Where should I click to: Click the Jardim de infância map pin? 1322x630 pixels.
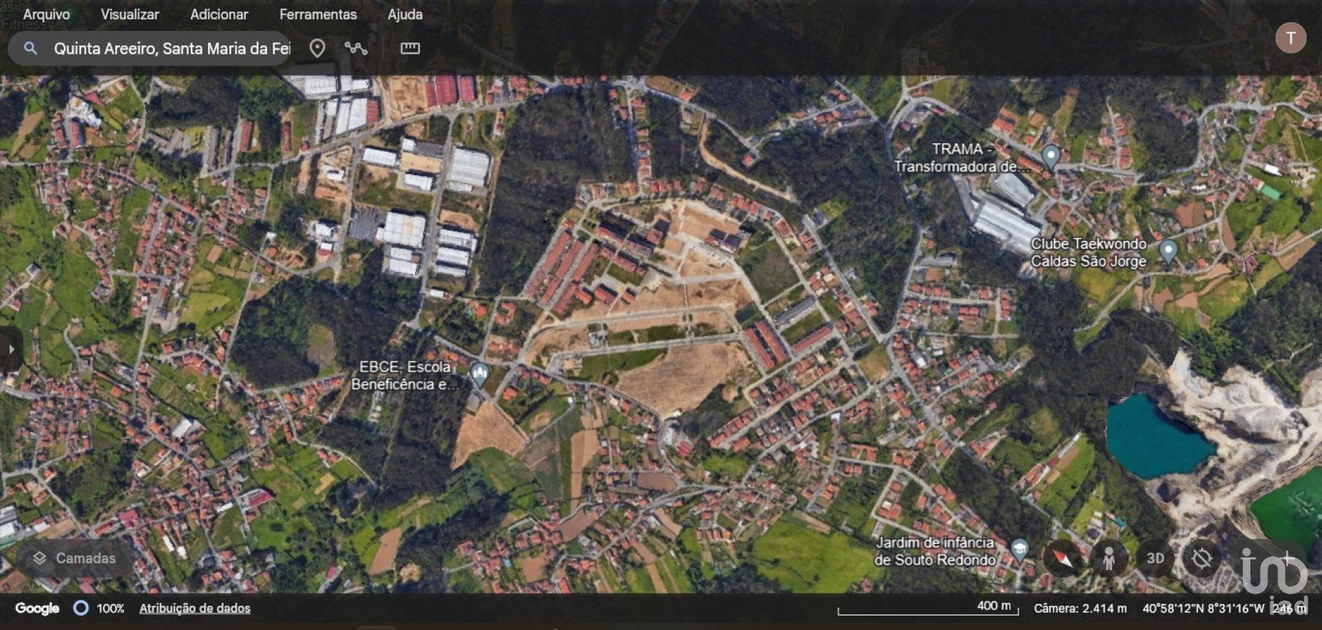(x=1019, y=549)
